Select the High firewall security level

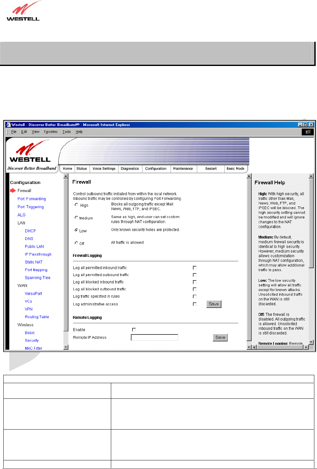tap(76, 205)
